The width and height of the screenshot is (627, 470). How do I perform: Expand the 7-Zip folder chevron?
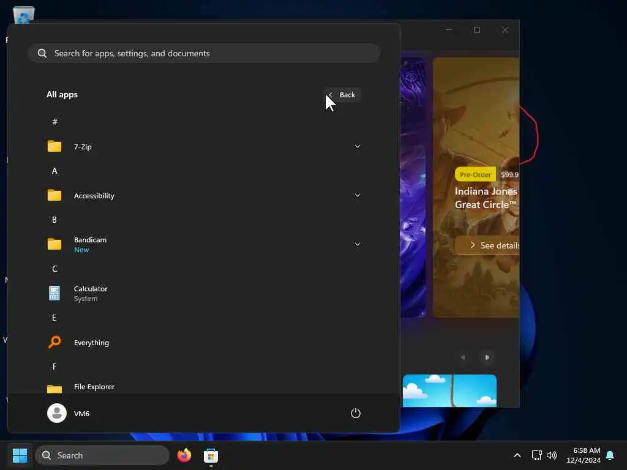pyautogui.click(x=358, y=146)
